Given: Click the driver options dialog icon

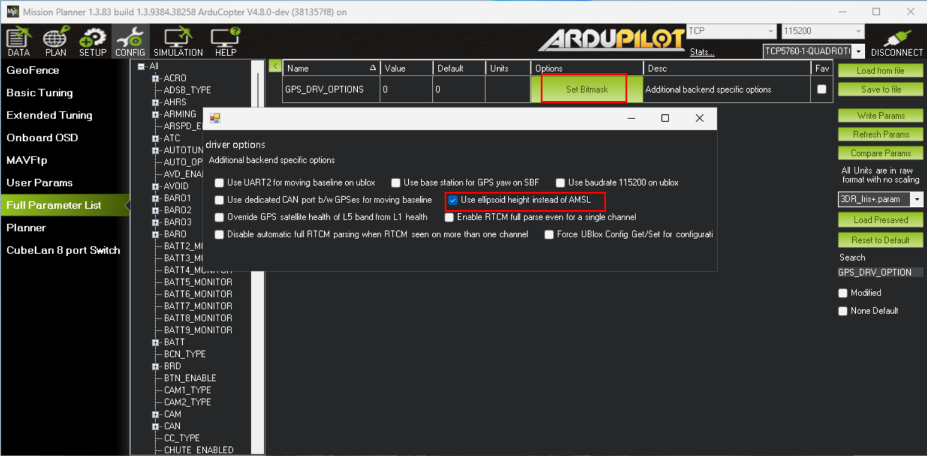Looking at the screenshot, I should pos(215,118).
